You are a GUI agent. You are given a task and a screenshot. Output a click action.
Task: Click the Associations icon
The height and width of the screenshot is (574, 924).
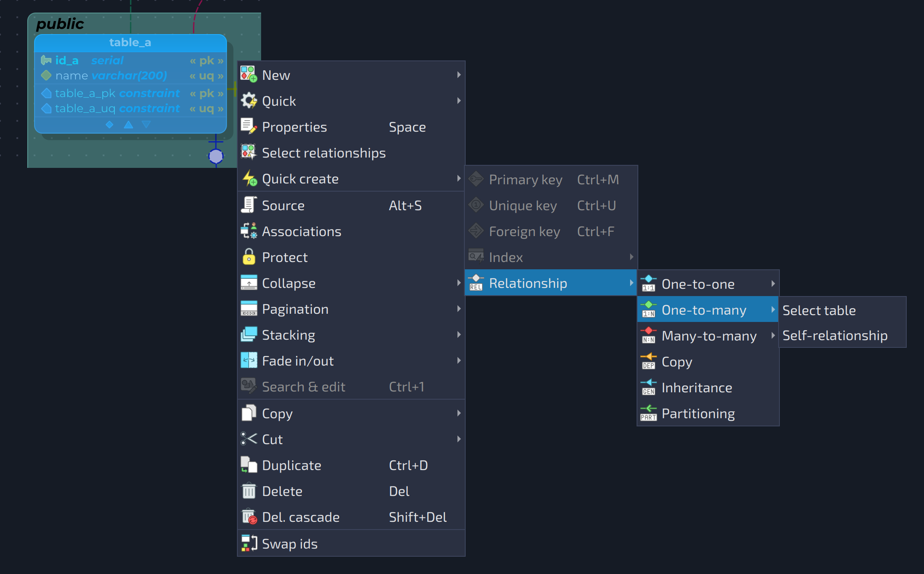point(249,231)
